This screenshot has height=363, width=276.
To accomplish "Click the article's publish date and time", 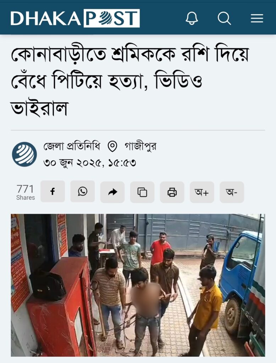I will point(89,163).
